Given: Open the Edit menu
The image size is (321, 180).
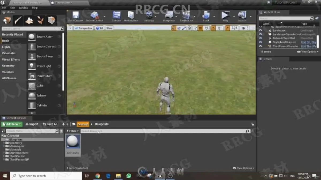Looking at the screenshot, I should pos(13,8).
